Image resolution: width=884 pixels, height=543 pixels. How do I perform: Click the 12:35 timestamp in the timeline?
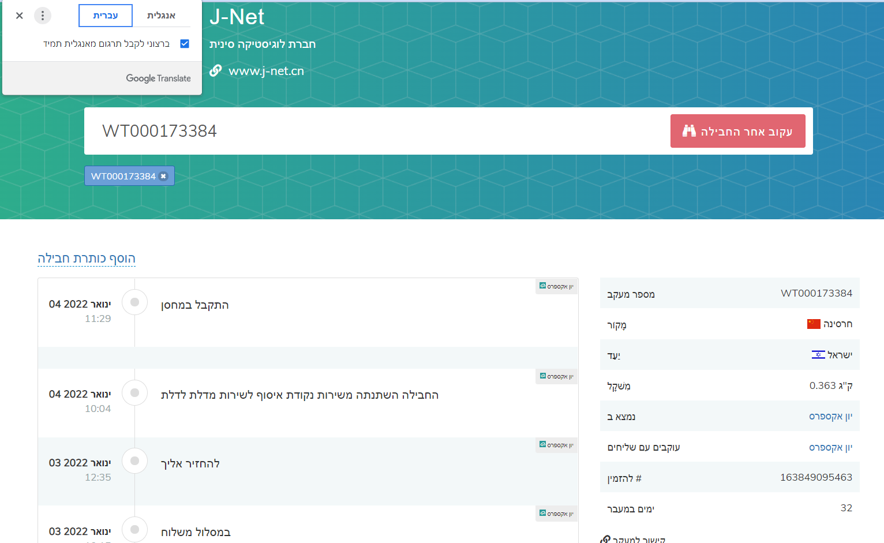point(98,477)
